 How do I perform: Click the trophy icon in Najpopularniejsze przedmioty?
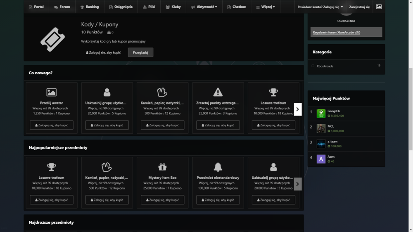pos(52,167)
